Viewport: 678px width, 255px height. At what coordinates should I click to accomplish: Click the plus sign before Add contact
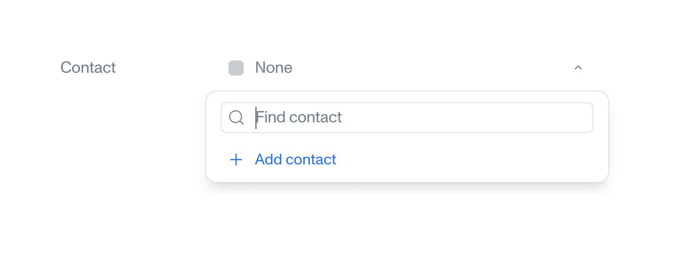coord(236,160)
